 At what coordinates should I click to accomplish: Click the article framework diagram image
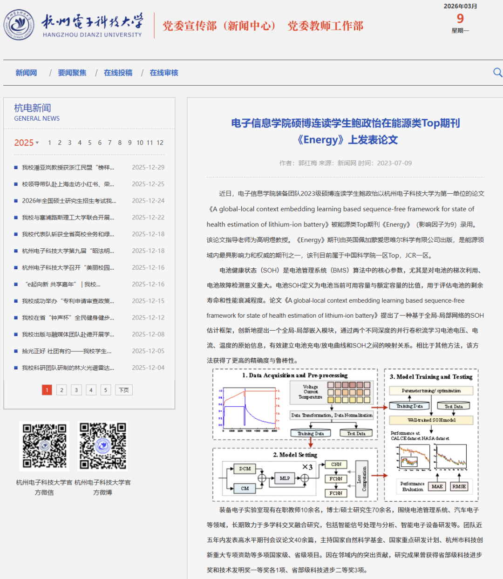click(346, 435)
